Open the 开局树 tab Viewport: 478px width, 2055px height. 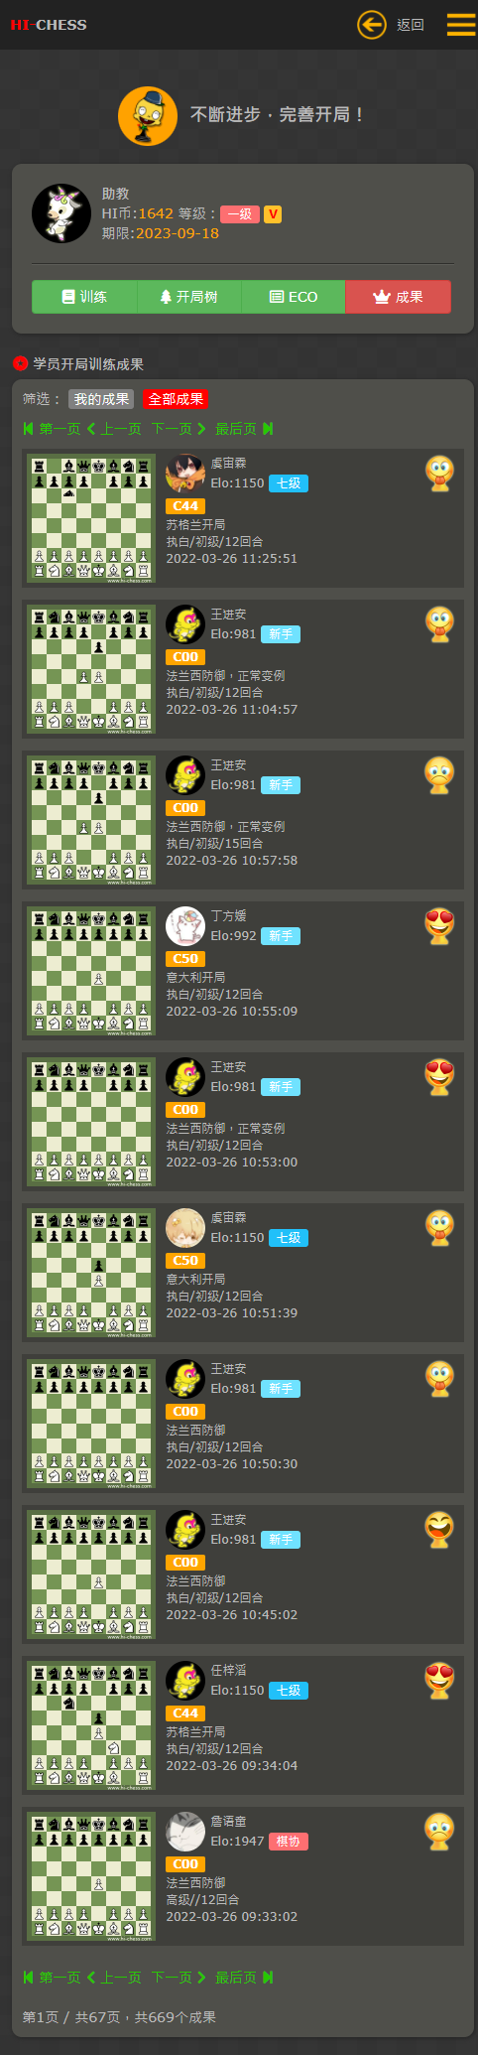click(x=189, y=297)
